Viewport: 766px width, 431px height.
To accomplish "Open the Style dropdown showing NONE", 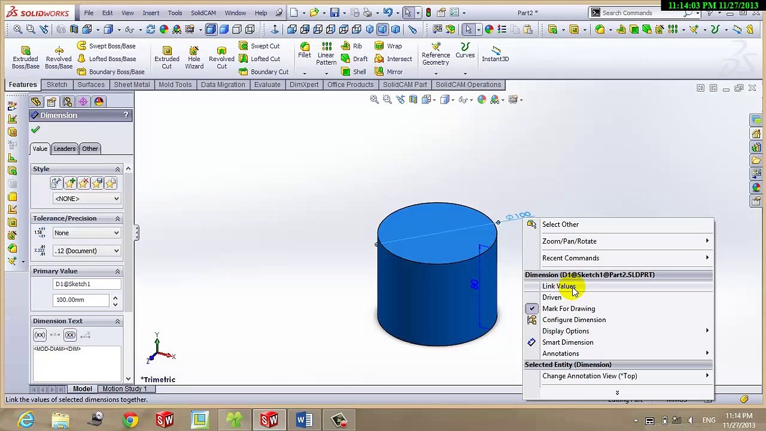I will point(87,199).
